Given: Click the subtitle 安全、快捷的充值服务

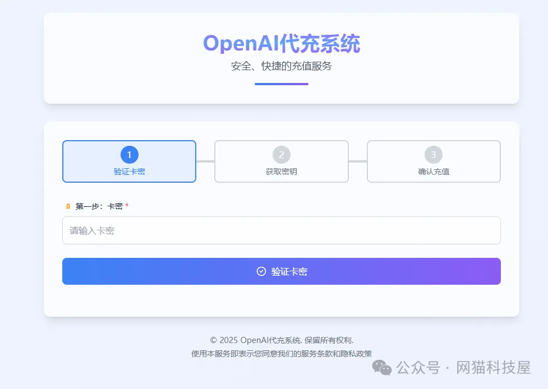Looking at the screenshot, I should click(282, 66).
